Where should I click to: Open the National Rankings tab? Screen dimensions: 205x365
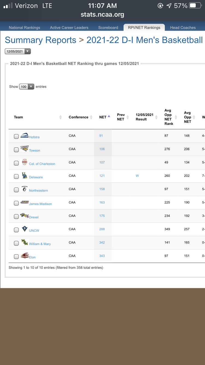click(24, 28)
